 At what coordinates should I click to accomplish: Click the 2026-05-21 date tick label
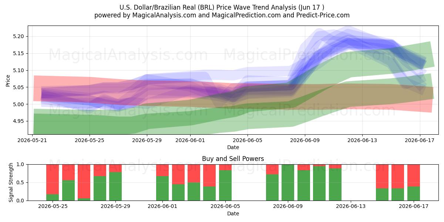tap(33, 141)
